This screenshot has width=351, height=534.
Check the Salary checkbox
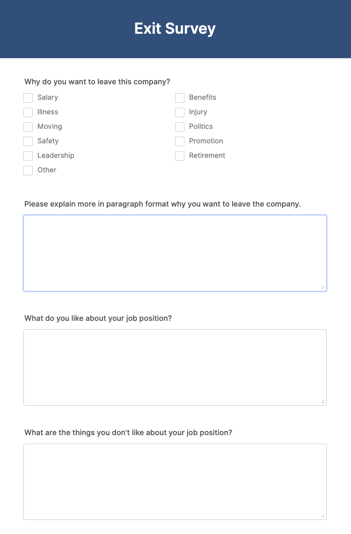point(28,97)
